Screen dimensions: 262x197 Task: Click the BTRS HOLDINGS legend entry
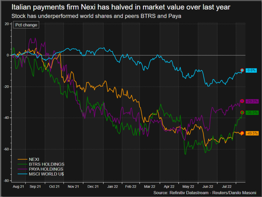pyautogui.click(x=41, y=164)
